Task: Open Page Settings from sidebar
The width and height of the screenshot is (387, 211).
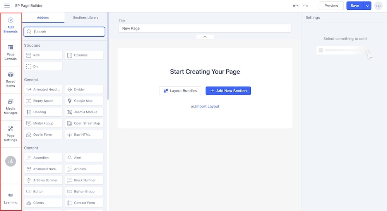Action: pyautogui.click(x=10, y=133)
